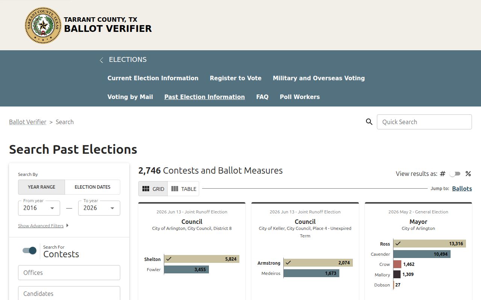This screenshot has width=481, height=300.
Task: Click the number sign results icon
Action: (x=443, y=174)
